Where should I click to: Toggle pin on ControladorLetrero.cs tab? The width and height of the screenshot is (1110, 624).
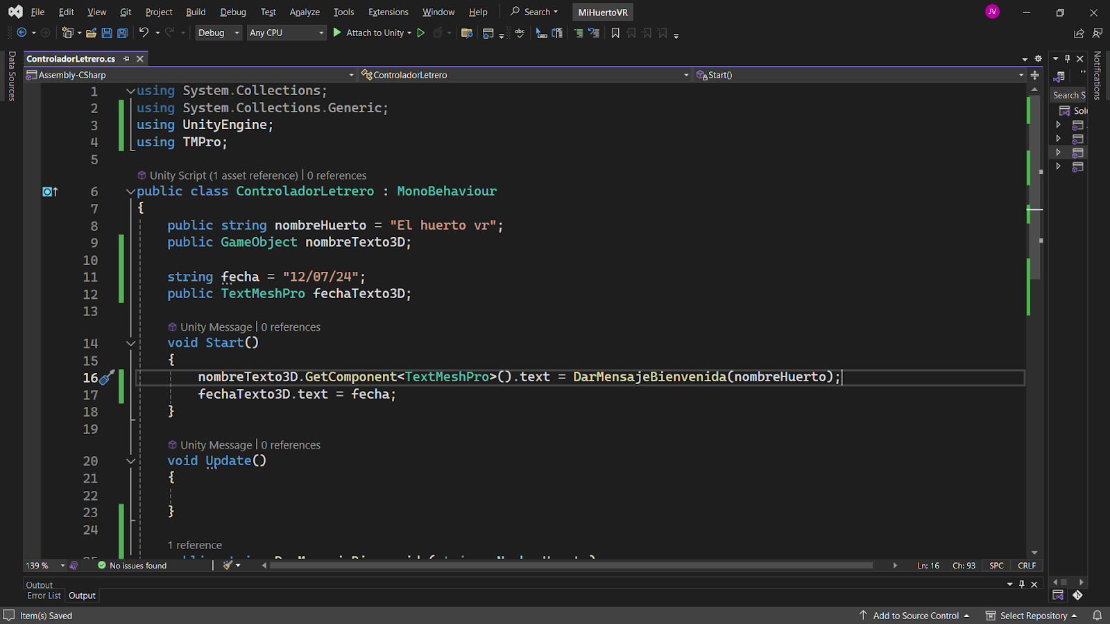126,59
